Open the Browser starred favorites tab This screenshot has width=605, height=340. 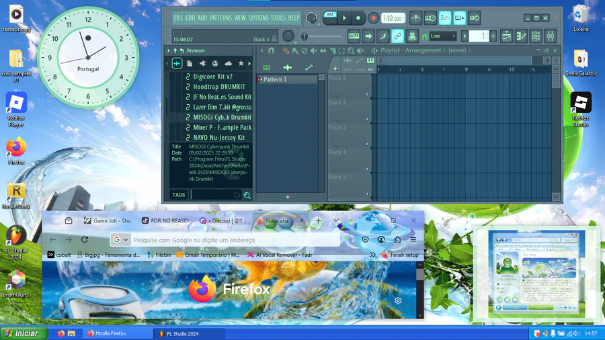[x=241, y=63]
